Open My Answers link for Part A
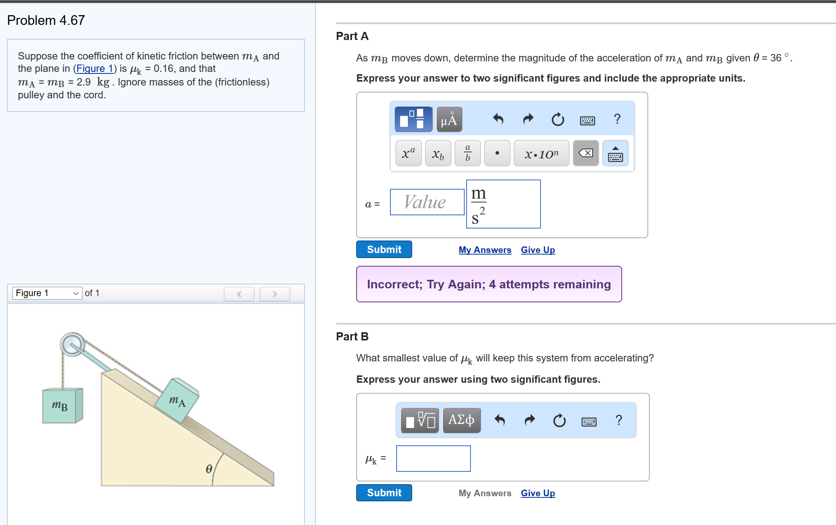836x525 pixels. tap(485, 250)
